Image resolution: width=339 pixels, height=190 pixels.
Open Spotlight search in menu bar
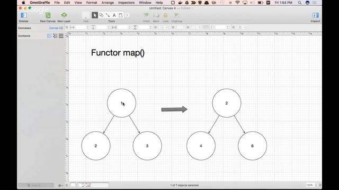pos(300,3)
